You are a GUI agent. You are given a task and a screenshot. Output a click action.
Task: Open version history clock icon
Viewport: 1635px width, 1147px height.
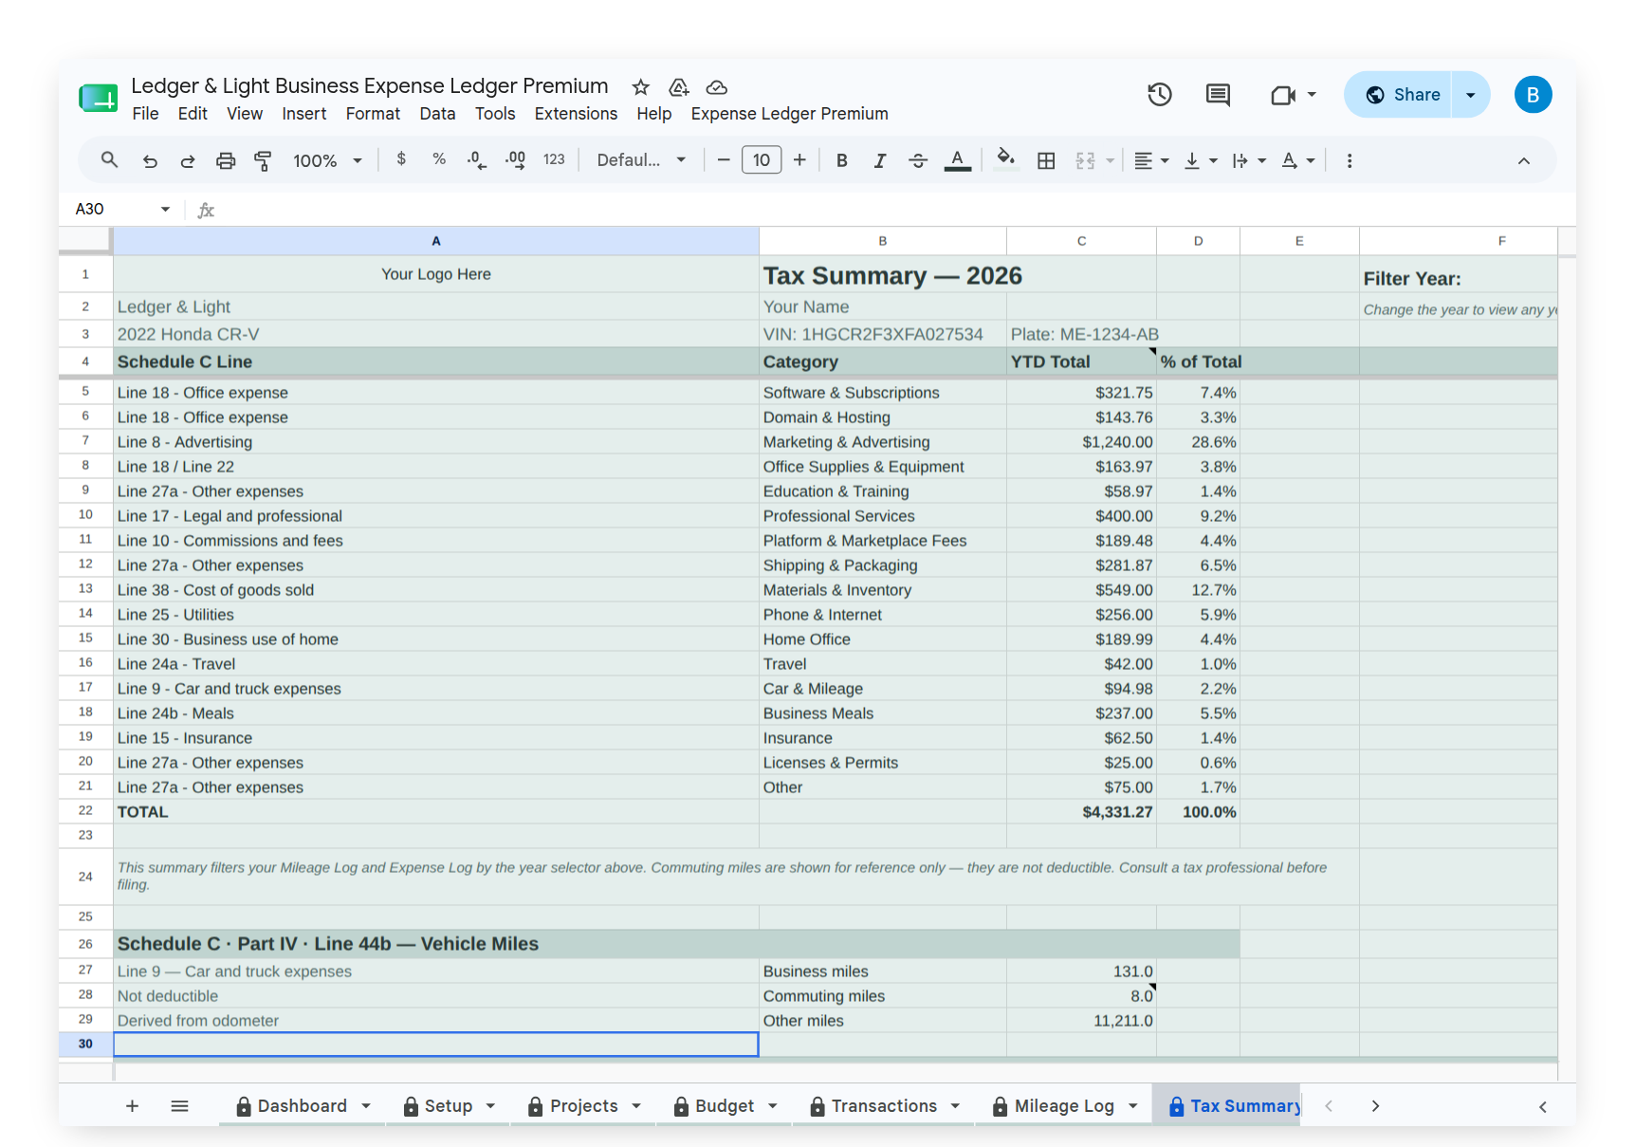point(1160,94)
